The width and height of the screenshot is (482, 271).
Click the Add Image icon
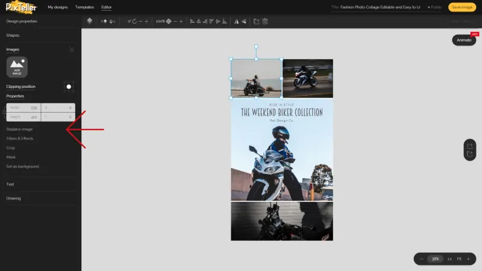point(17,67)
